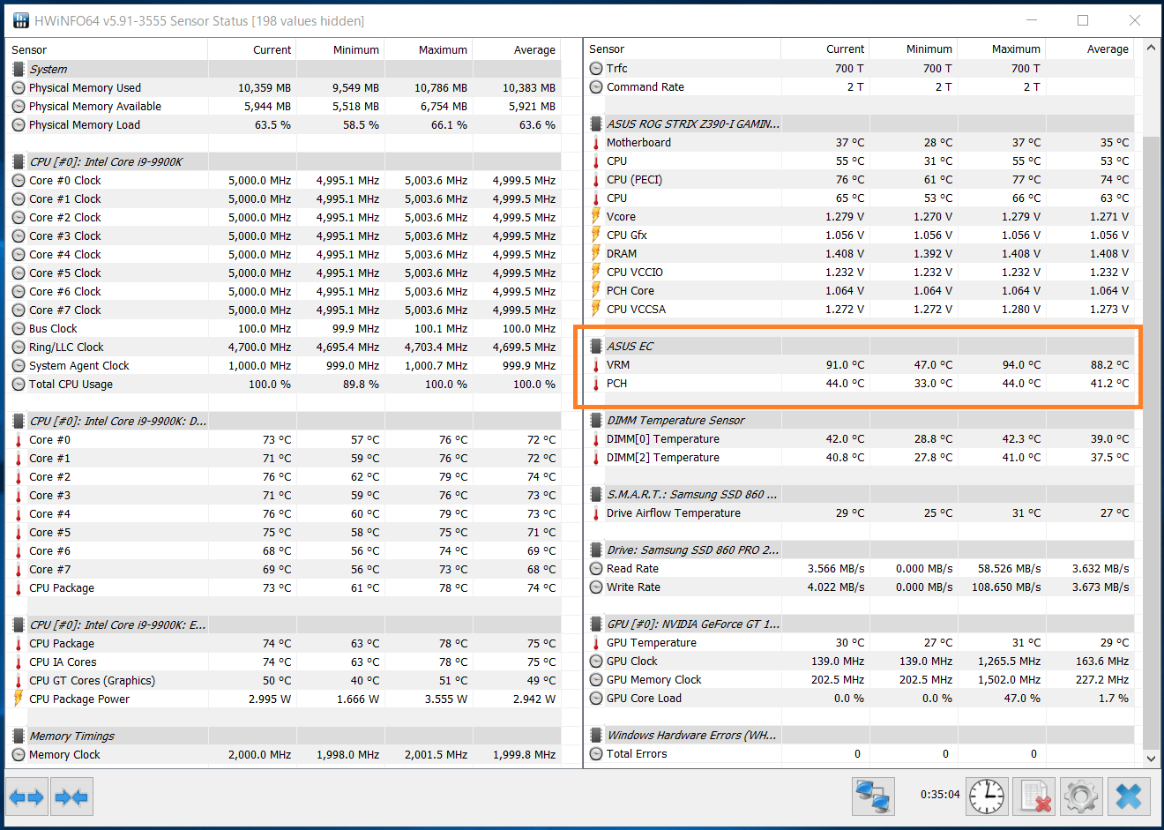Click the Memory Timings chip icon

19,737
